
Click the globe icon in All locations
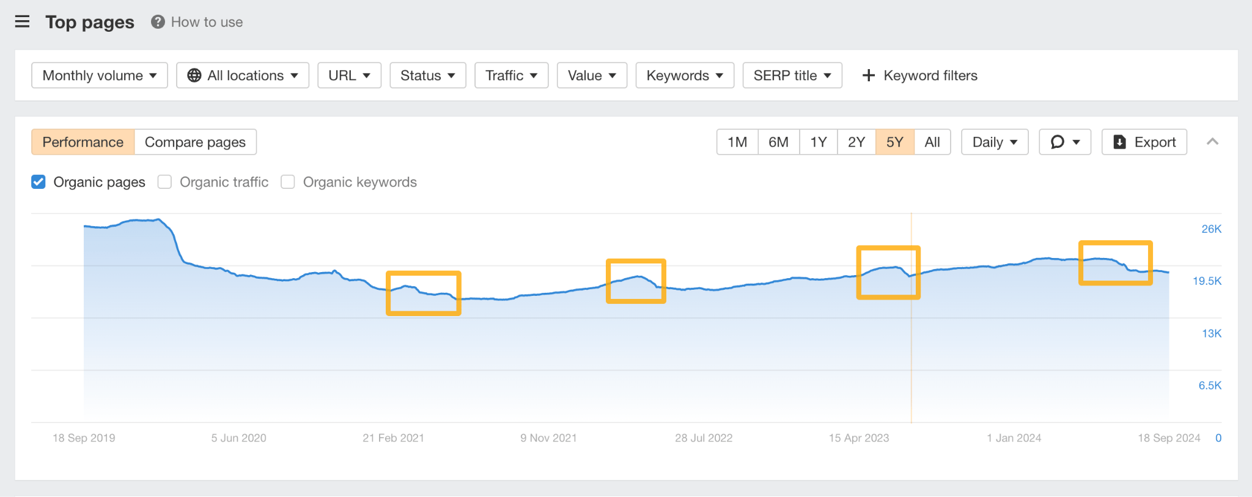194,75
